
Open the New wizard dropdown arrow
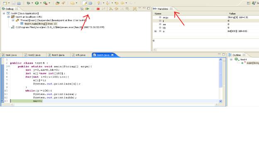coord(9,3)
